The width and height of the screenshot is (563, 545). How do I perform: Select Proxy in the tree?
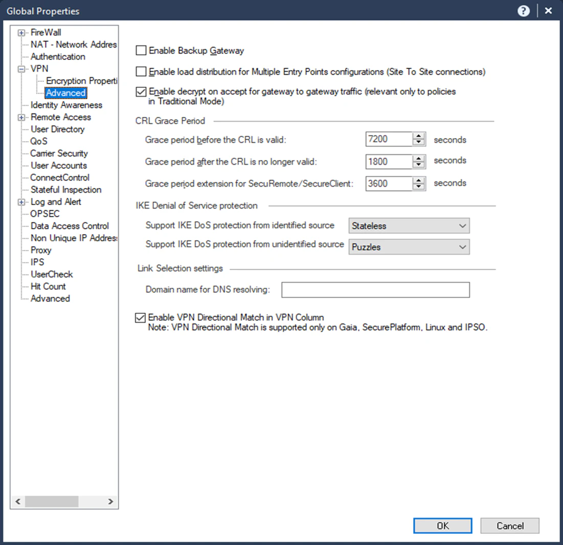41,250
